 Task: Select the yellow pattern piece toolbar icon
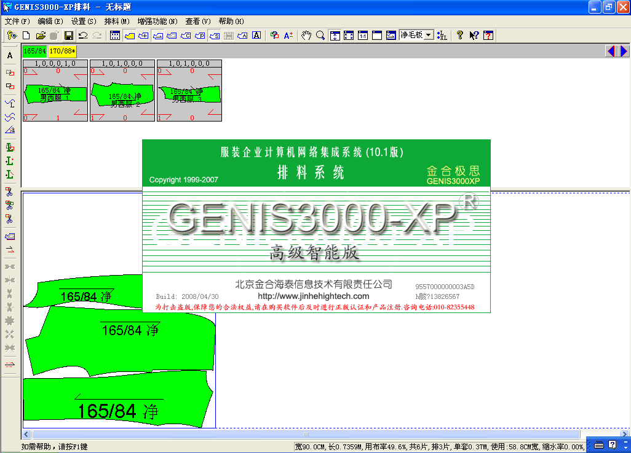pyautogui.click(x=129, y=36)
